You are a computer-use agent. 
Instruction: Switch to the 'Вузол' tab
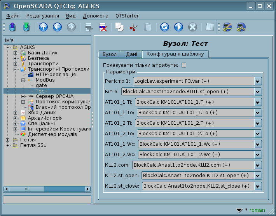tap(109, 54)
